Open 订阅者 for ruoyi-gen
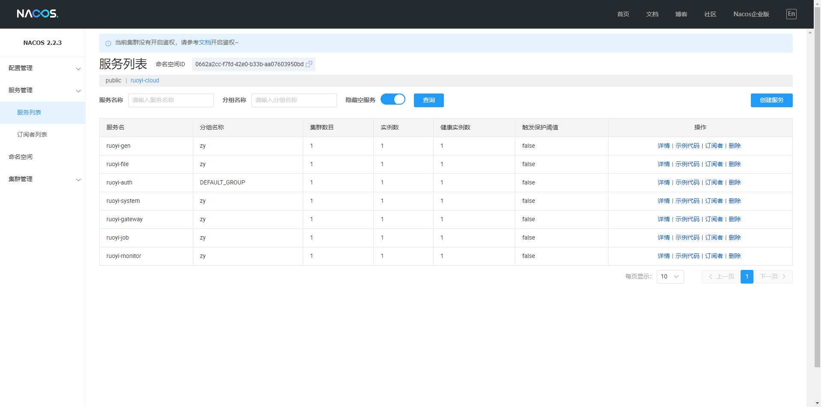This screenshot has width=821, height=407. 714,146
